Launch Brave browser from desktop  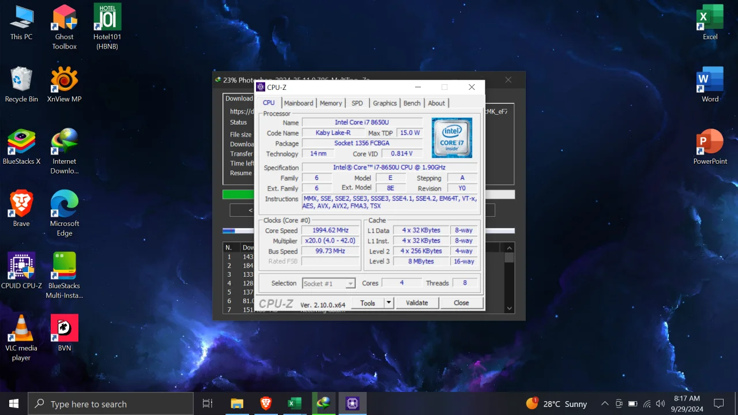click(21, 209)
